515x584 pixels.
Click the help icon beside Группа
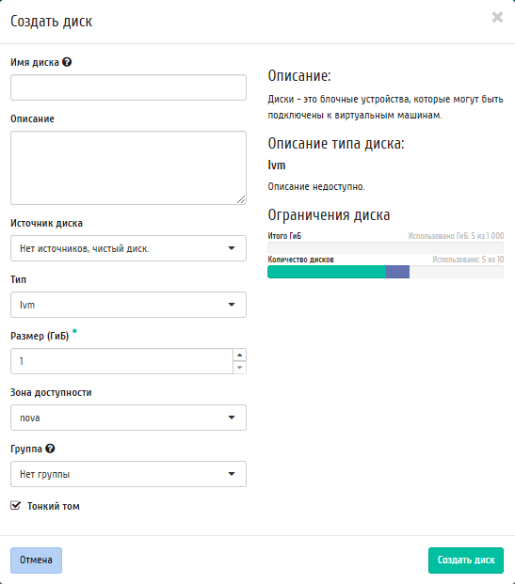pos(50,449)
